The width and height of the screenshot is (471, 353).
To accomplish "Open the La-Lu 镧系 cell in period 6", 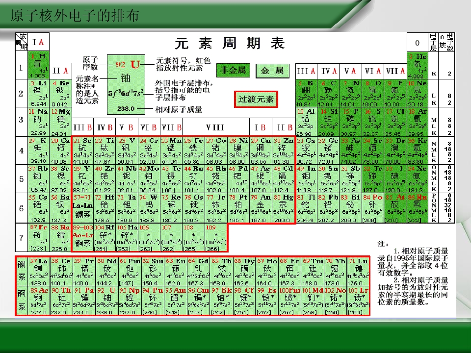I will click(82, 208).
